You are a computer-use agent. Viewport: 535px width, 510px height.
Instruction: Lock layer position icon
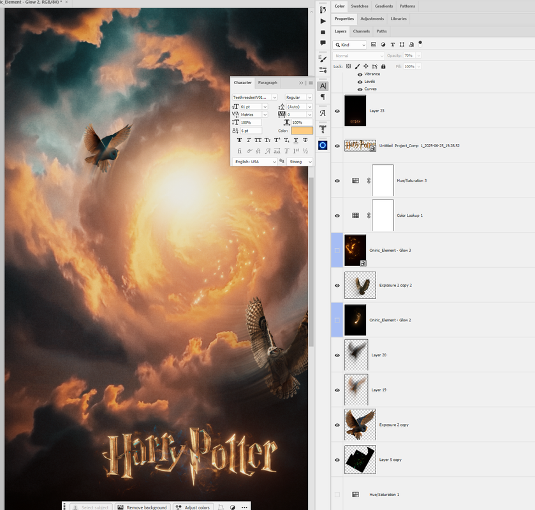click(366, 66)
